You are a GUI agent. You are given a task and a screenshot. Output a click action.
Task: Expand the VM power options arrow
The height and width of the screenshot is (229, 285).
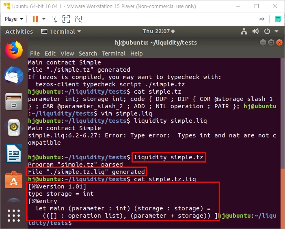tap(44, 19)
